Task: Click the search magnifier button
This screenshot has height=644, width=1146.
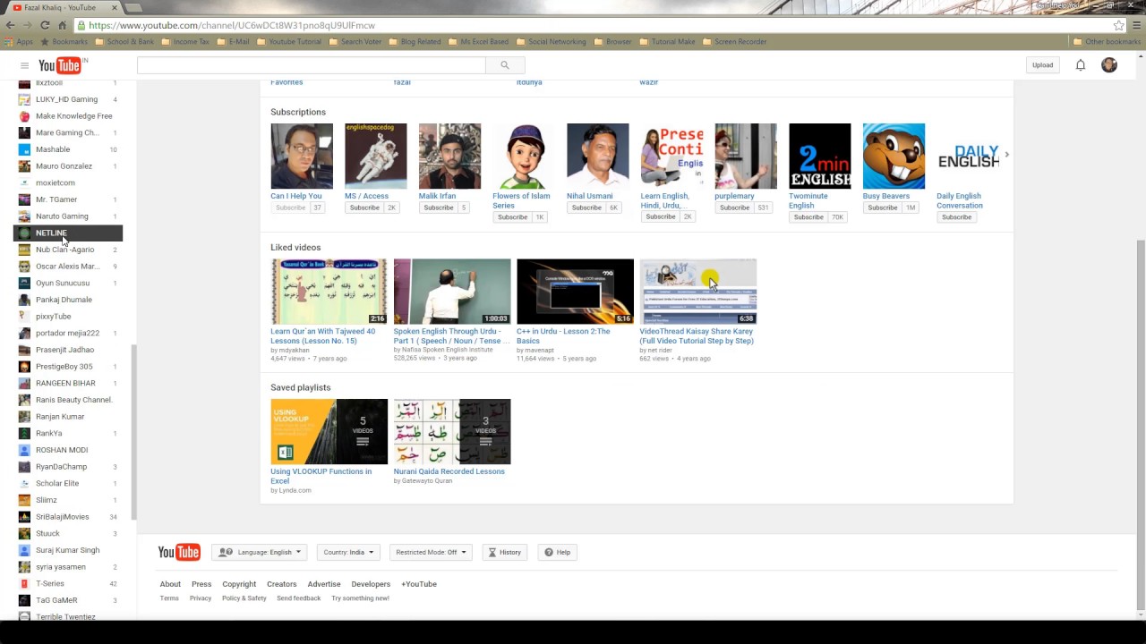Action: [504, 64]
